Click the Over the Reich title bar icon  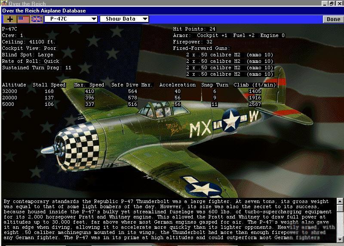point(4,3)
